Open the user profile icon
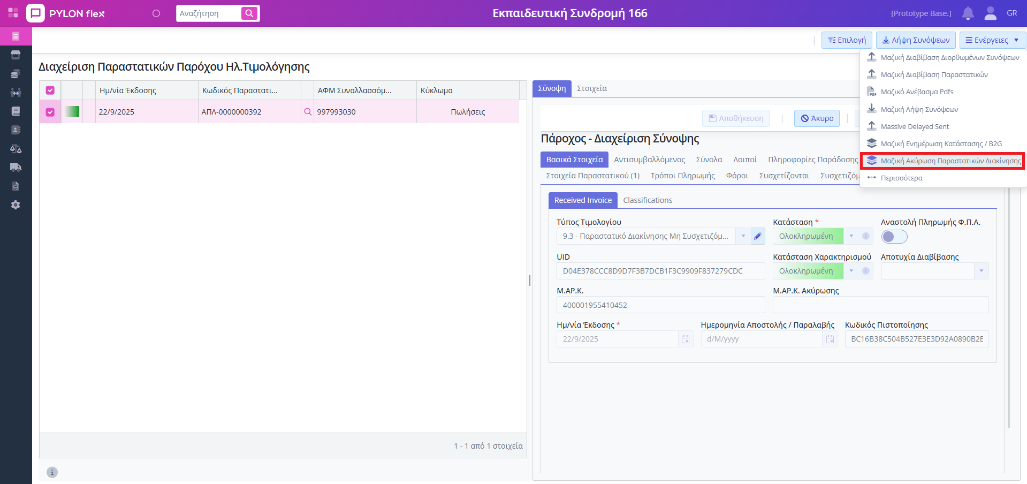 990,13
